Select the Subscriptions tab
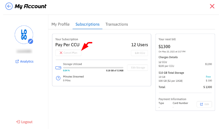This screenshot has height=129, width=219. pos(87,24)
